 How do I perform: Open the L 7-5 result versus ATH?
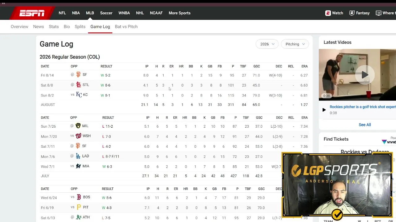coord(106,218)
